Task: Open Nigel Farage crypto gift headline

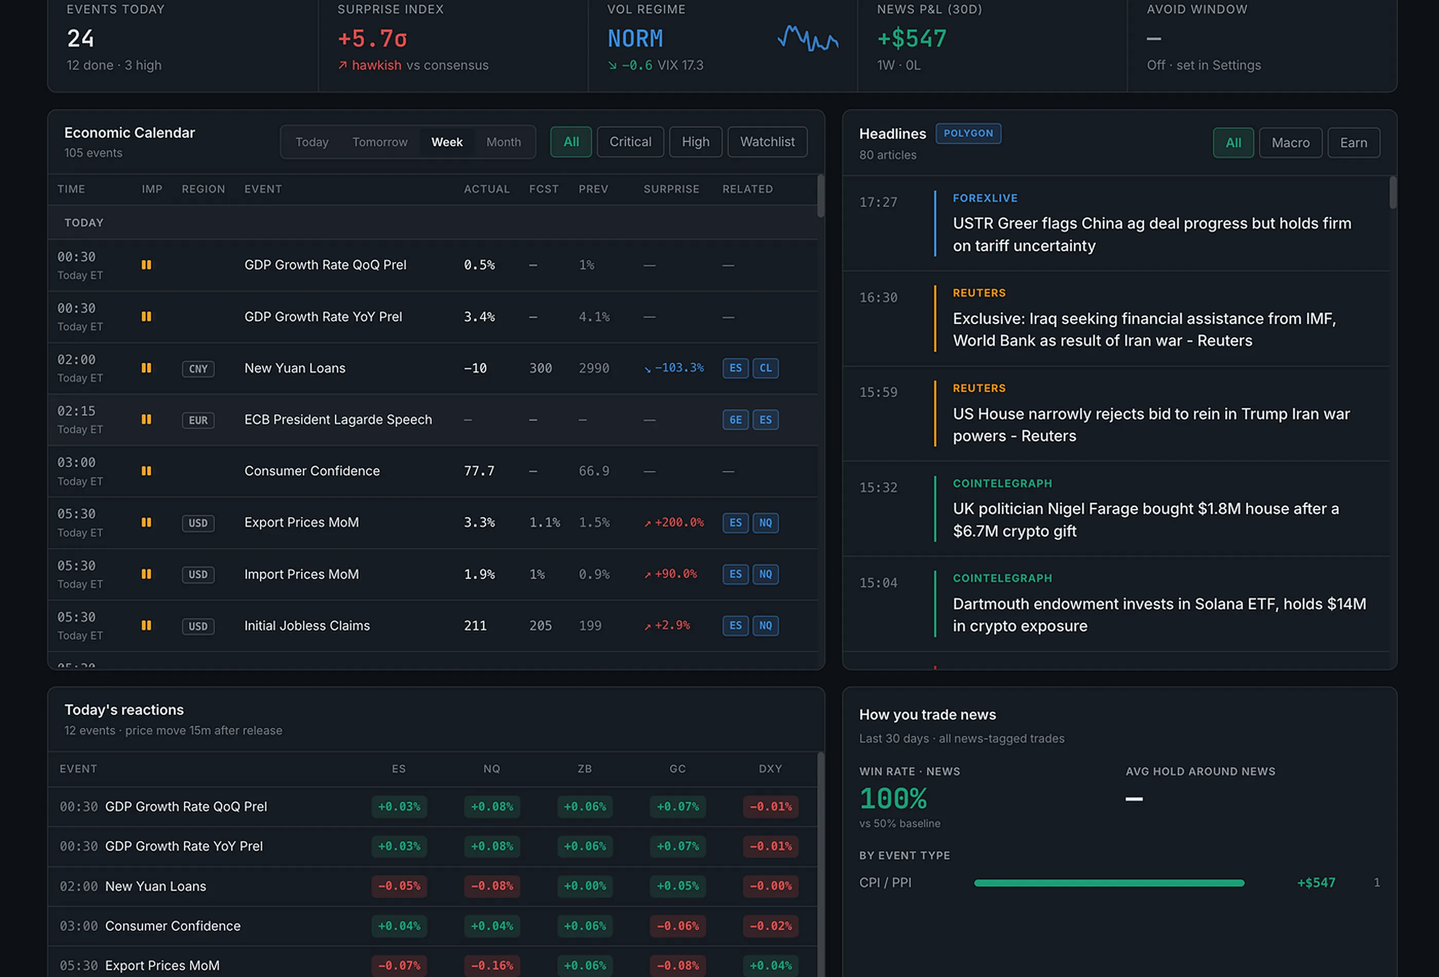Action: (1146, 520)
